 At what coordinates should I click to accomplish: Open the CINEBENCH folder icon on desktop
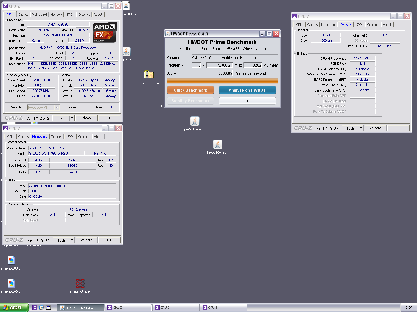(x=149, y=75)
